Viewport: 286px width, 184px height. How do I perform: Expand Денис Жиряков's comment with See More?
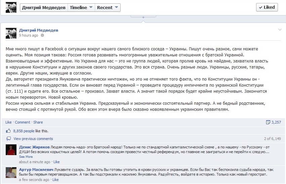[x=26, y=156]
